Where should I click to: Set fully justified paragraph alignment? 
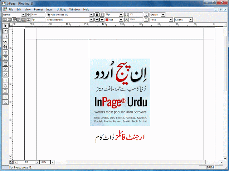[24, 20]
